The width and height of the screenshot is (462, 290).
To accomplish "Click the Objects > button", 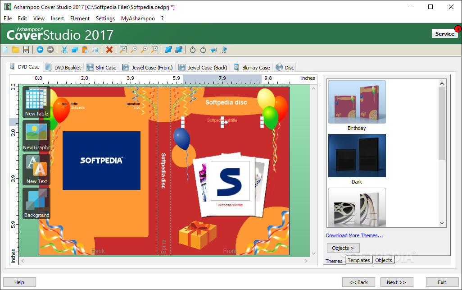I will coord(343,248).
